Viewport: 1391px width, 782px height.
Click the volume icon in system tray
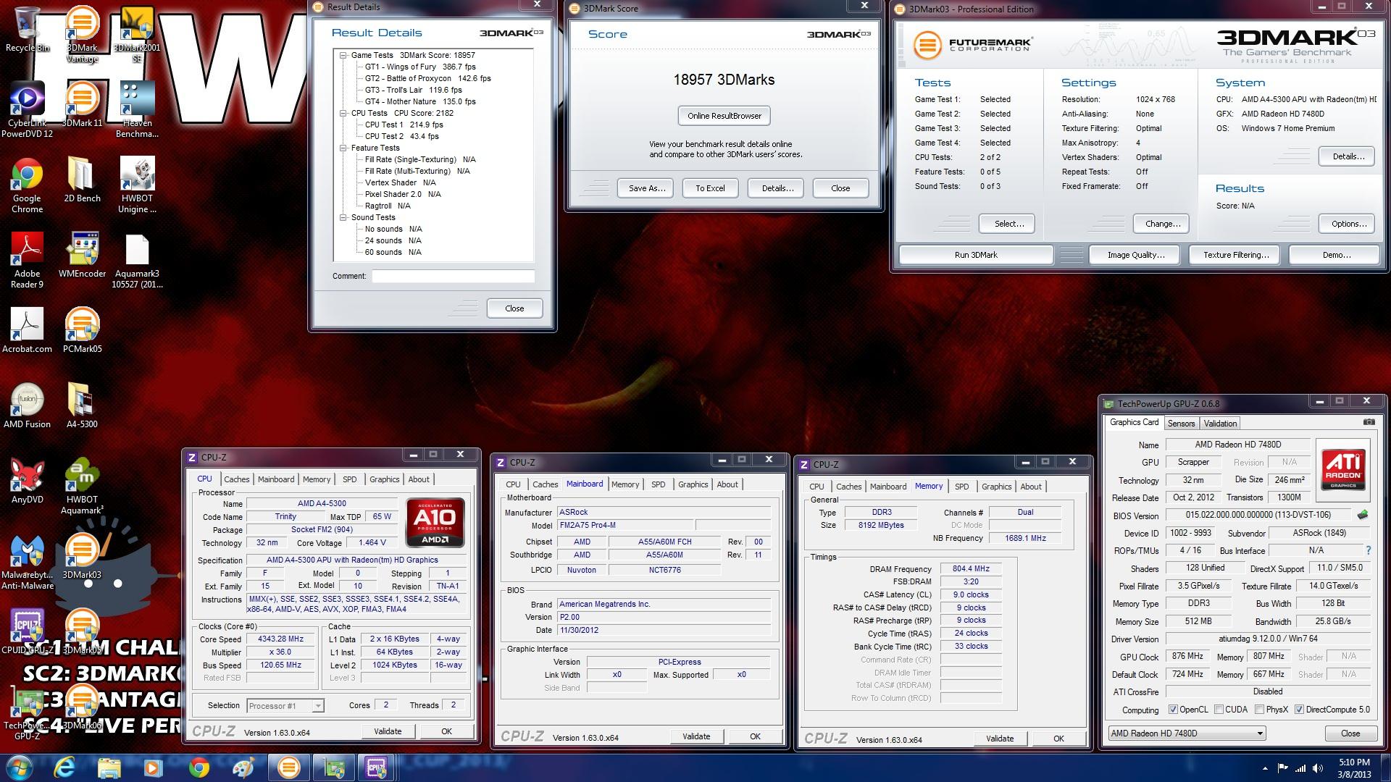(x=1318, y=769)
